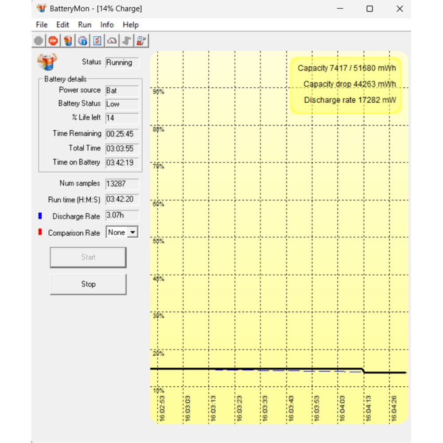Open the Run menu
Image resolution: width=443 pixels, height=443 pixels.
pyautogui.click(x=85, y=25)
